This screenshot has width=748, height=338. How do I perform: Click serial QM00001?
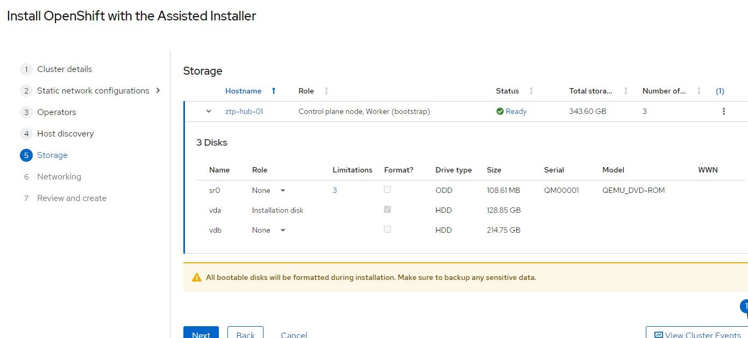point(561,190)
